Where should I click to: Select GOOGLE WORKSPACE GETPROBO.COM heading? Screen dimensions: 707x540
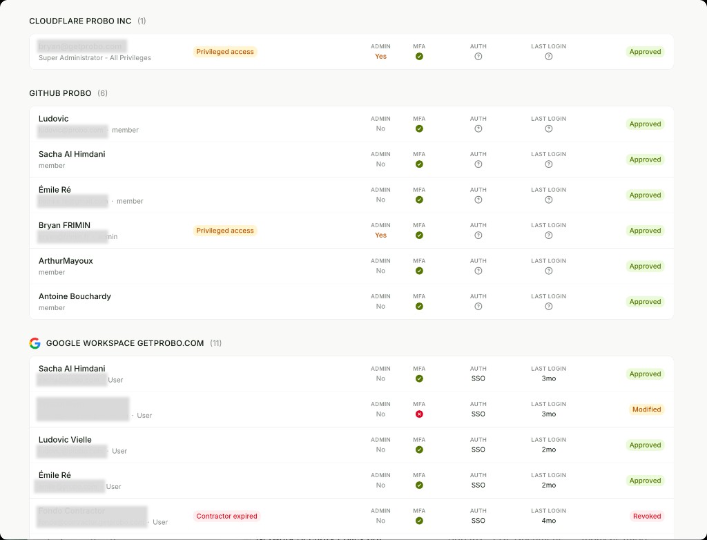pos(125,343)
